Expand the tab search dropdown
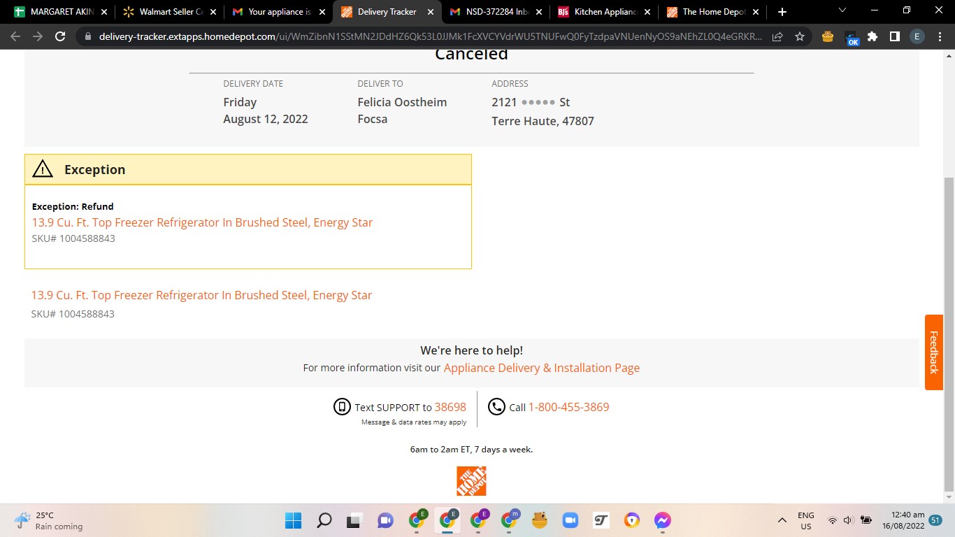This screenshot has width=955, height=537. pos(842,10)
